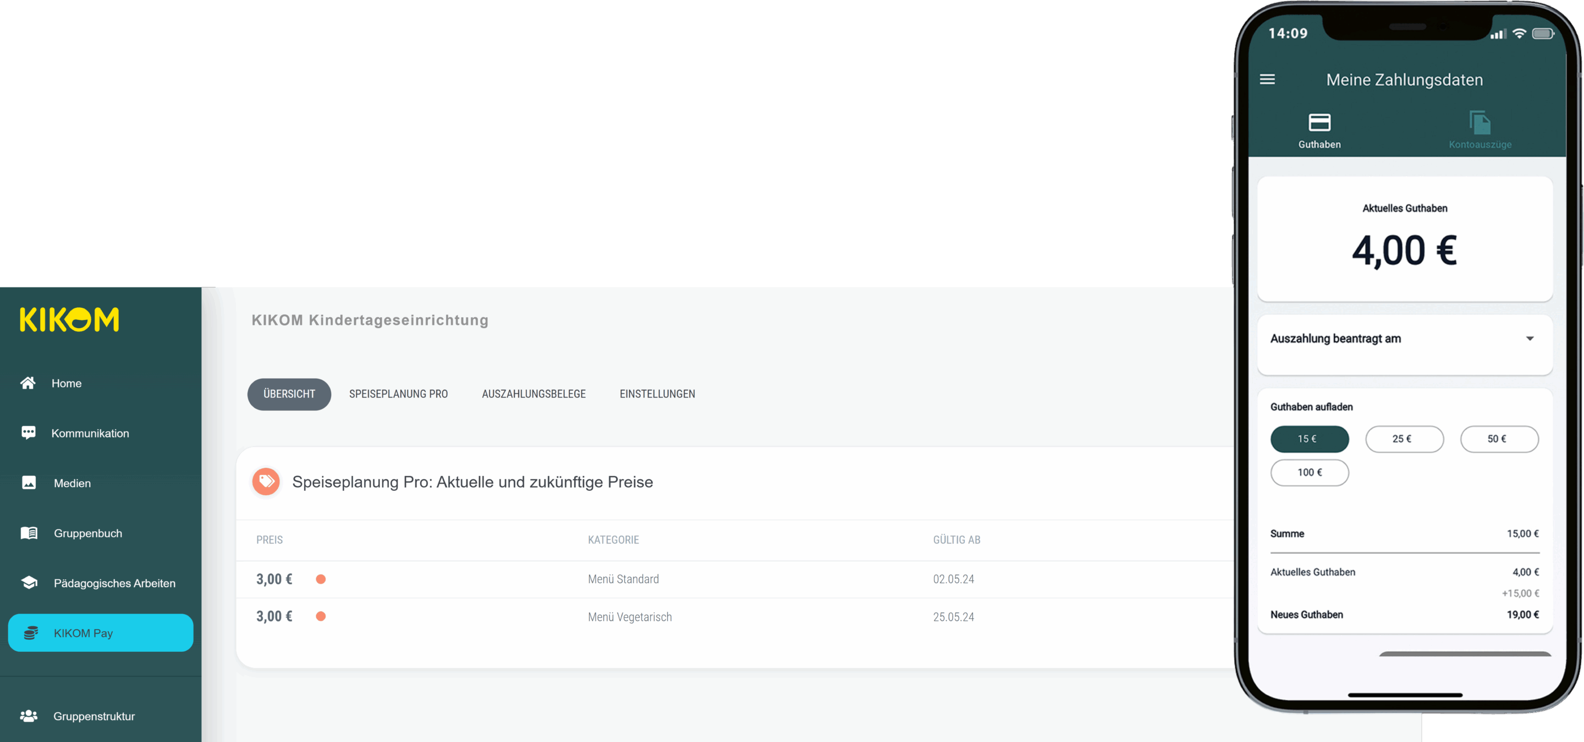Viewport: 1584px width, 742px height.
Task: Go to the Einstellungen tab
Action: point(657,394)
